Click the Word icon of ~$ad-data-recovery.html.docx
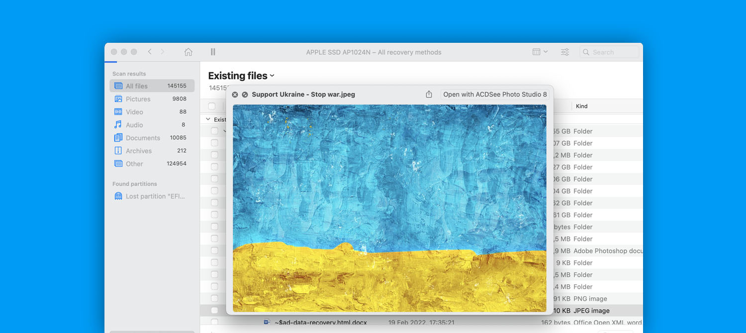This screenshot has height=333, width=746. coord(267,323)
